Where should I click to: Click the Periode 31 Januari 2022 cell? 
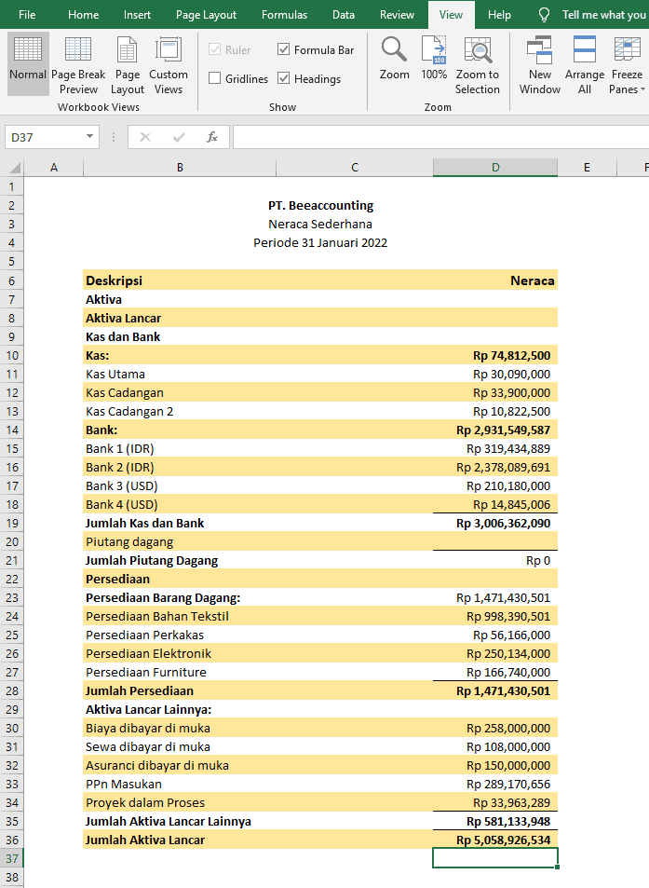click(x=320, y=243)
